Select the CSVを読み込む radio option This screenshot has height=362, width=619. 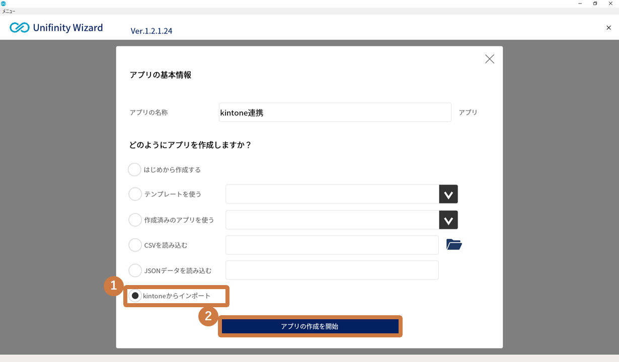tap(135, 245)
